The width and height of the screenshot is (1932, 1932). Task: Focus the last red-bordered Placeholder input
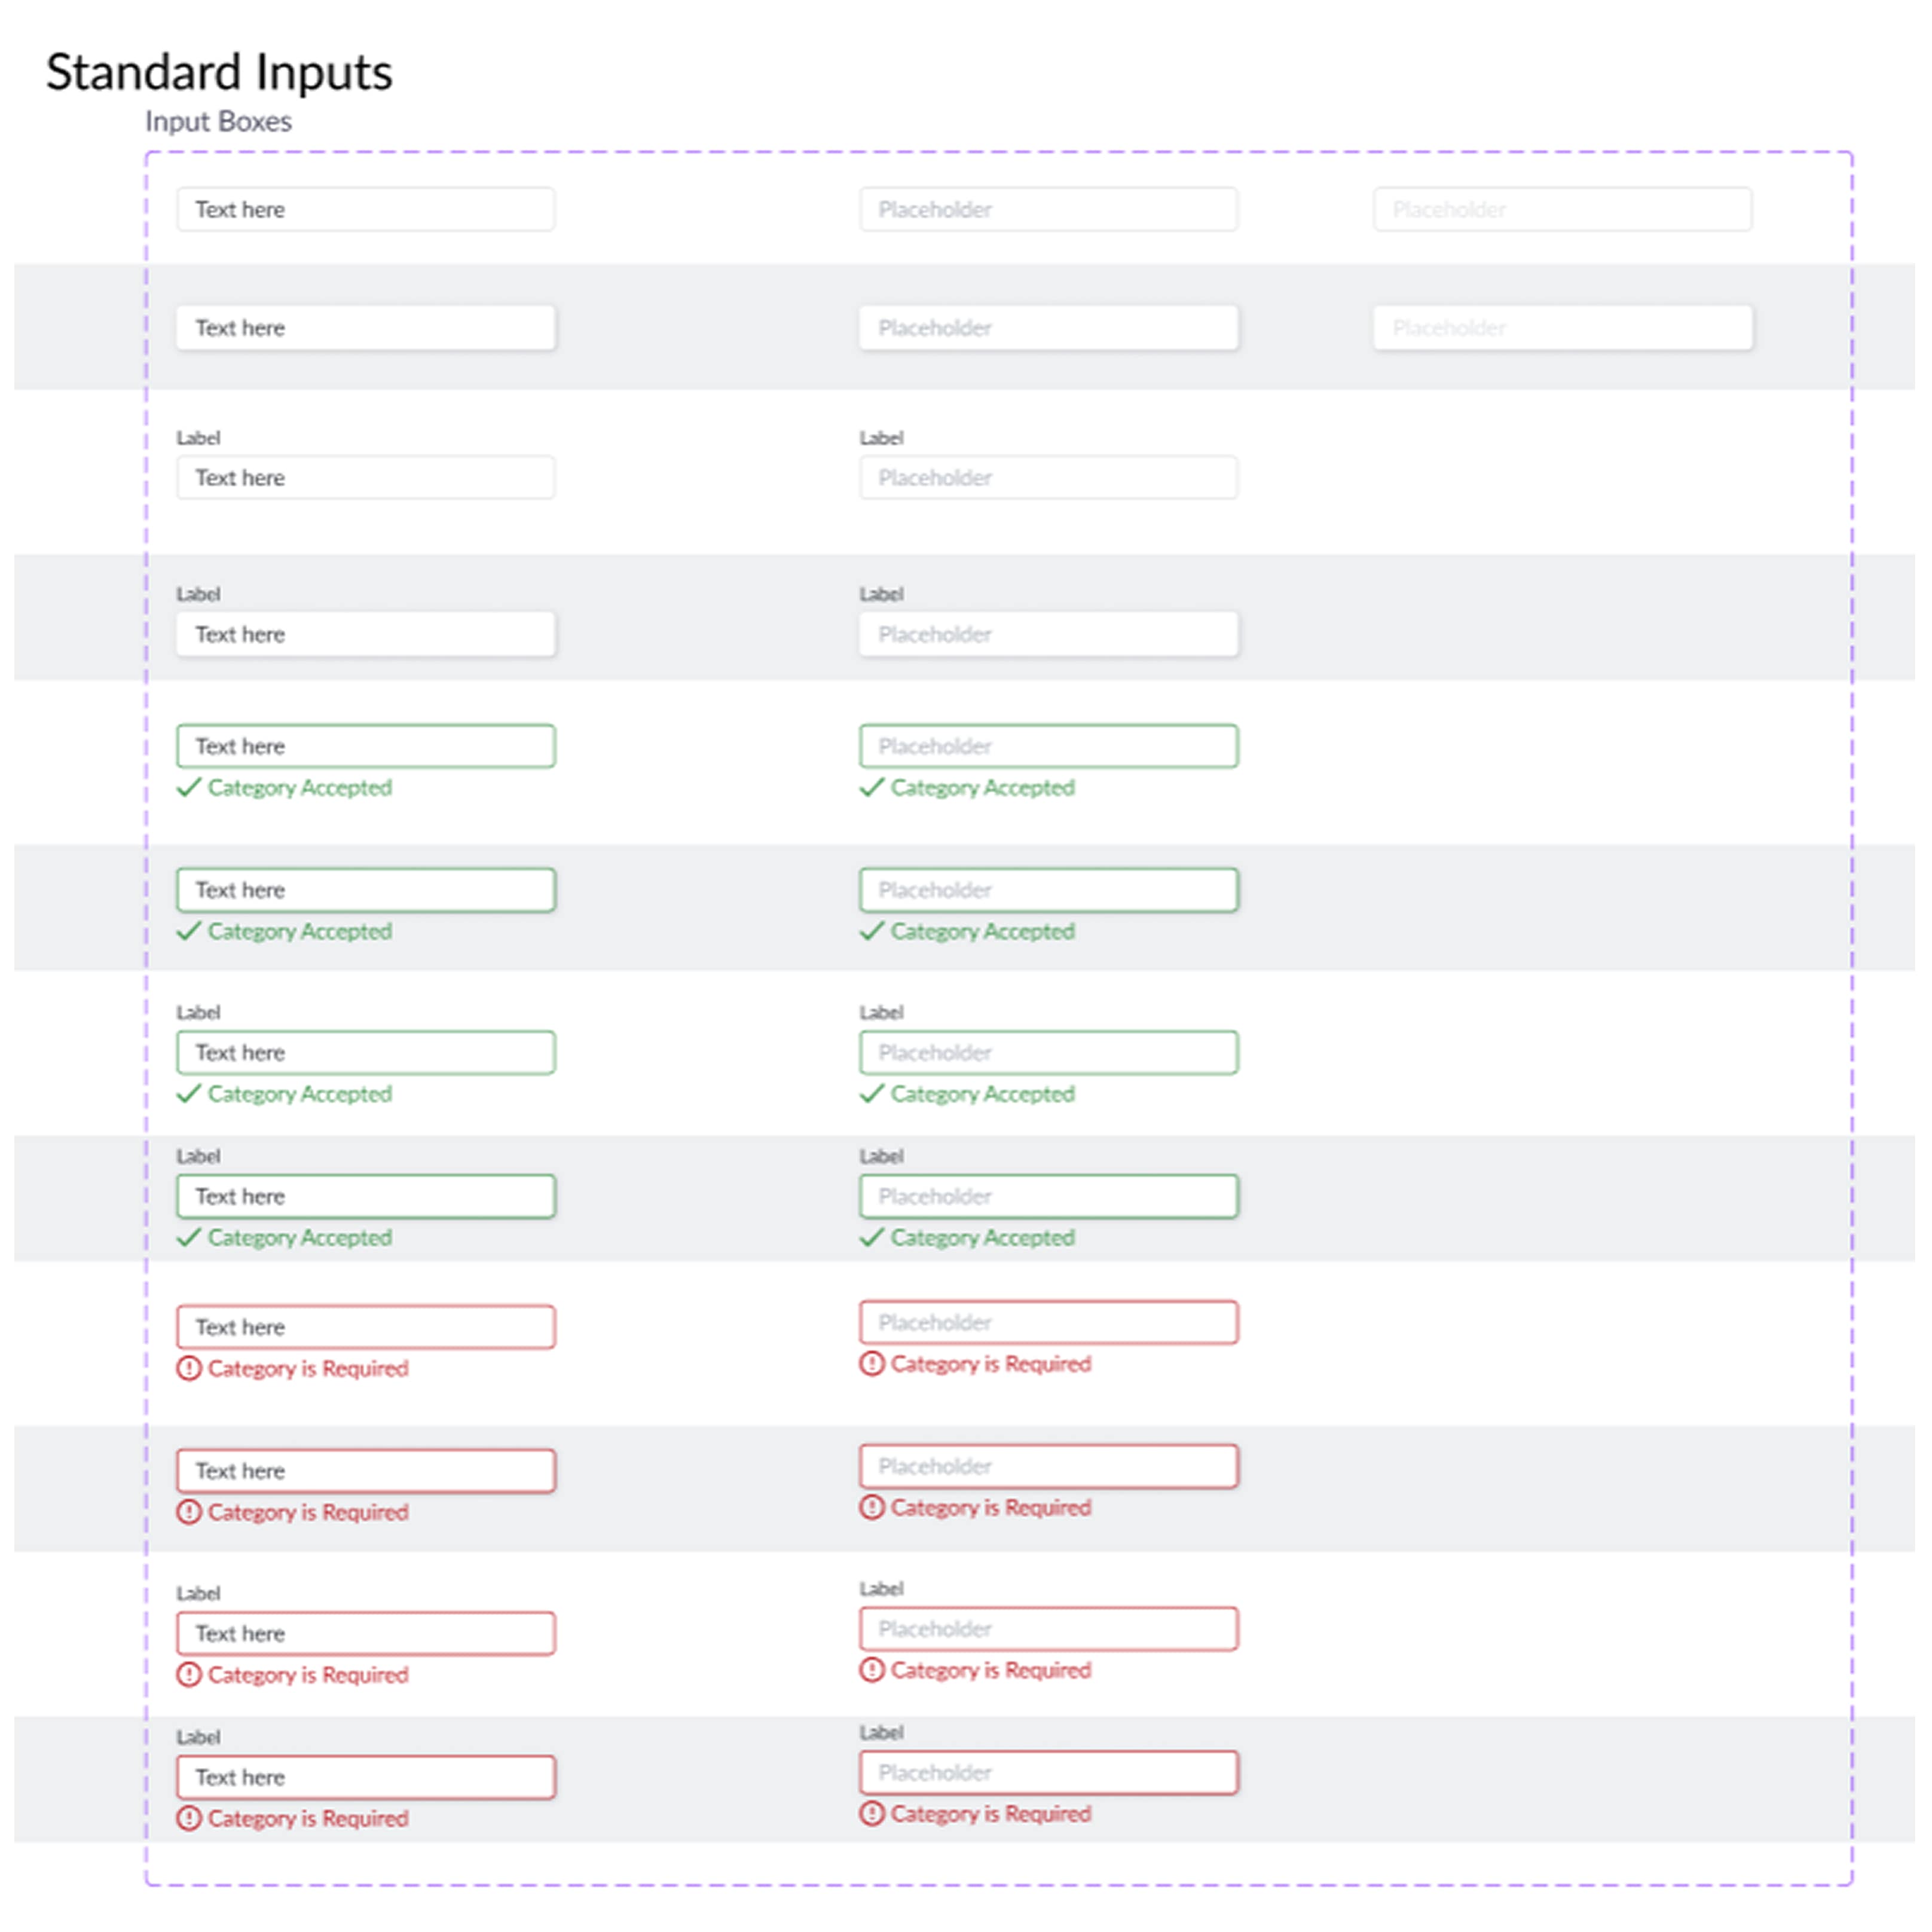(x=1048, y=1773)
